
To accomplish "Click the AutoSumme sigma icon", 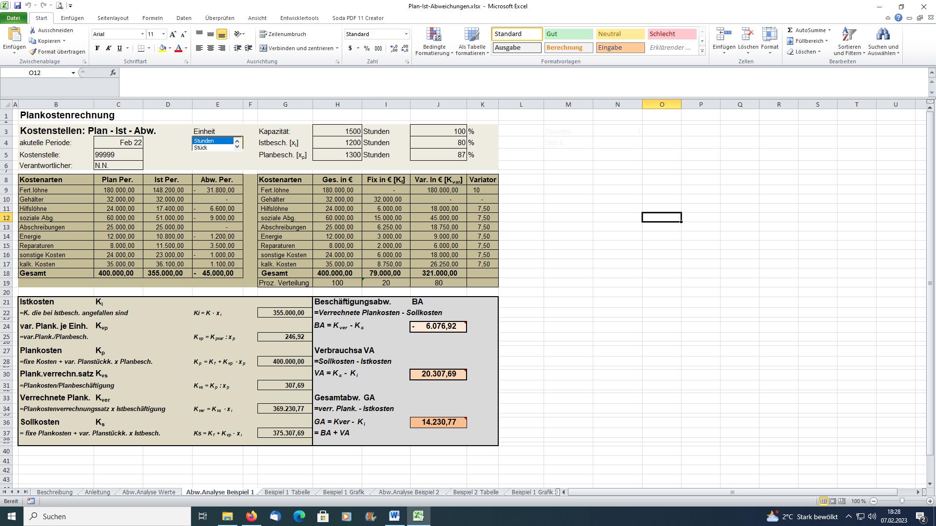I will [x=790, y=30].
